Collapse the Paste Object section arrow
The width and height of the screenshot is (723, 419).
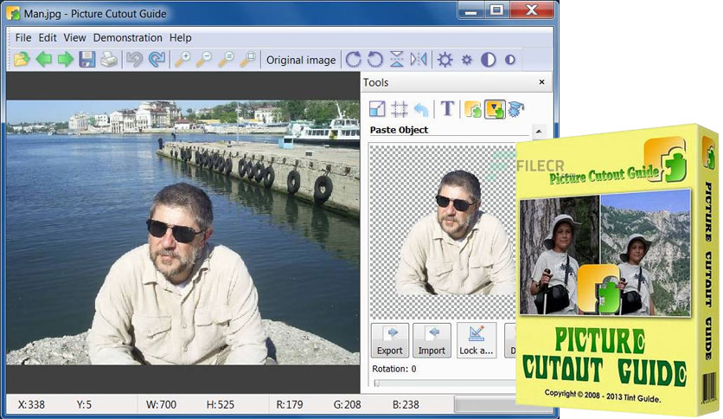pos(538,132)
